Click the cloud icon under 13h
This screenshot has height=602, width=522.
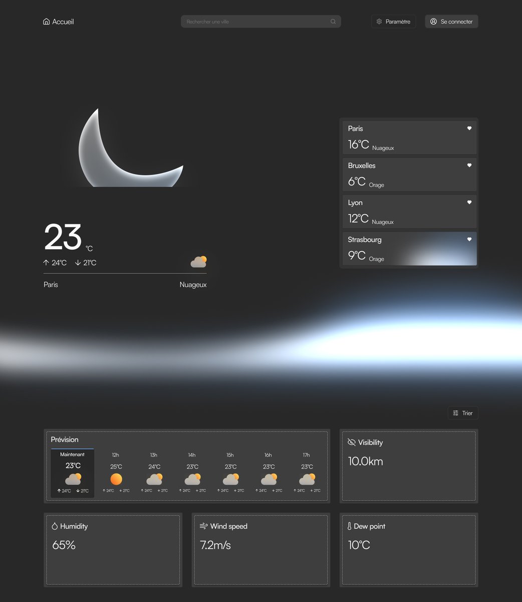154,479
